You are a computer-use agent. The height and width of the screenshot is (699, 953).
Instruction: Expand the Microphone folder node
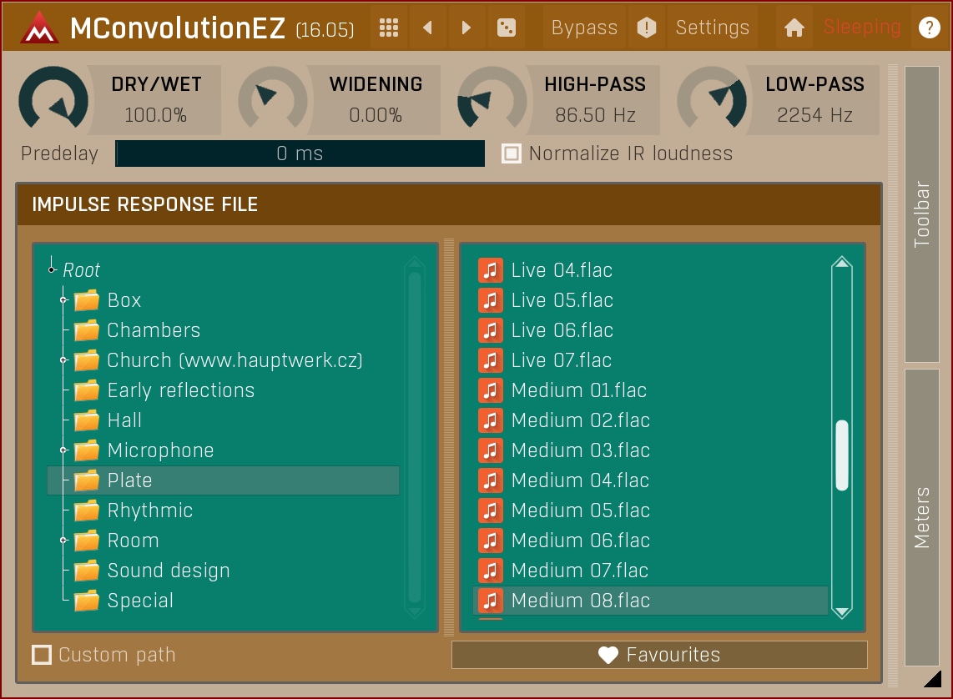63,450
